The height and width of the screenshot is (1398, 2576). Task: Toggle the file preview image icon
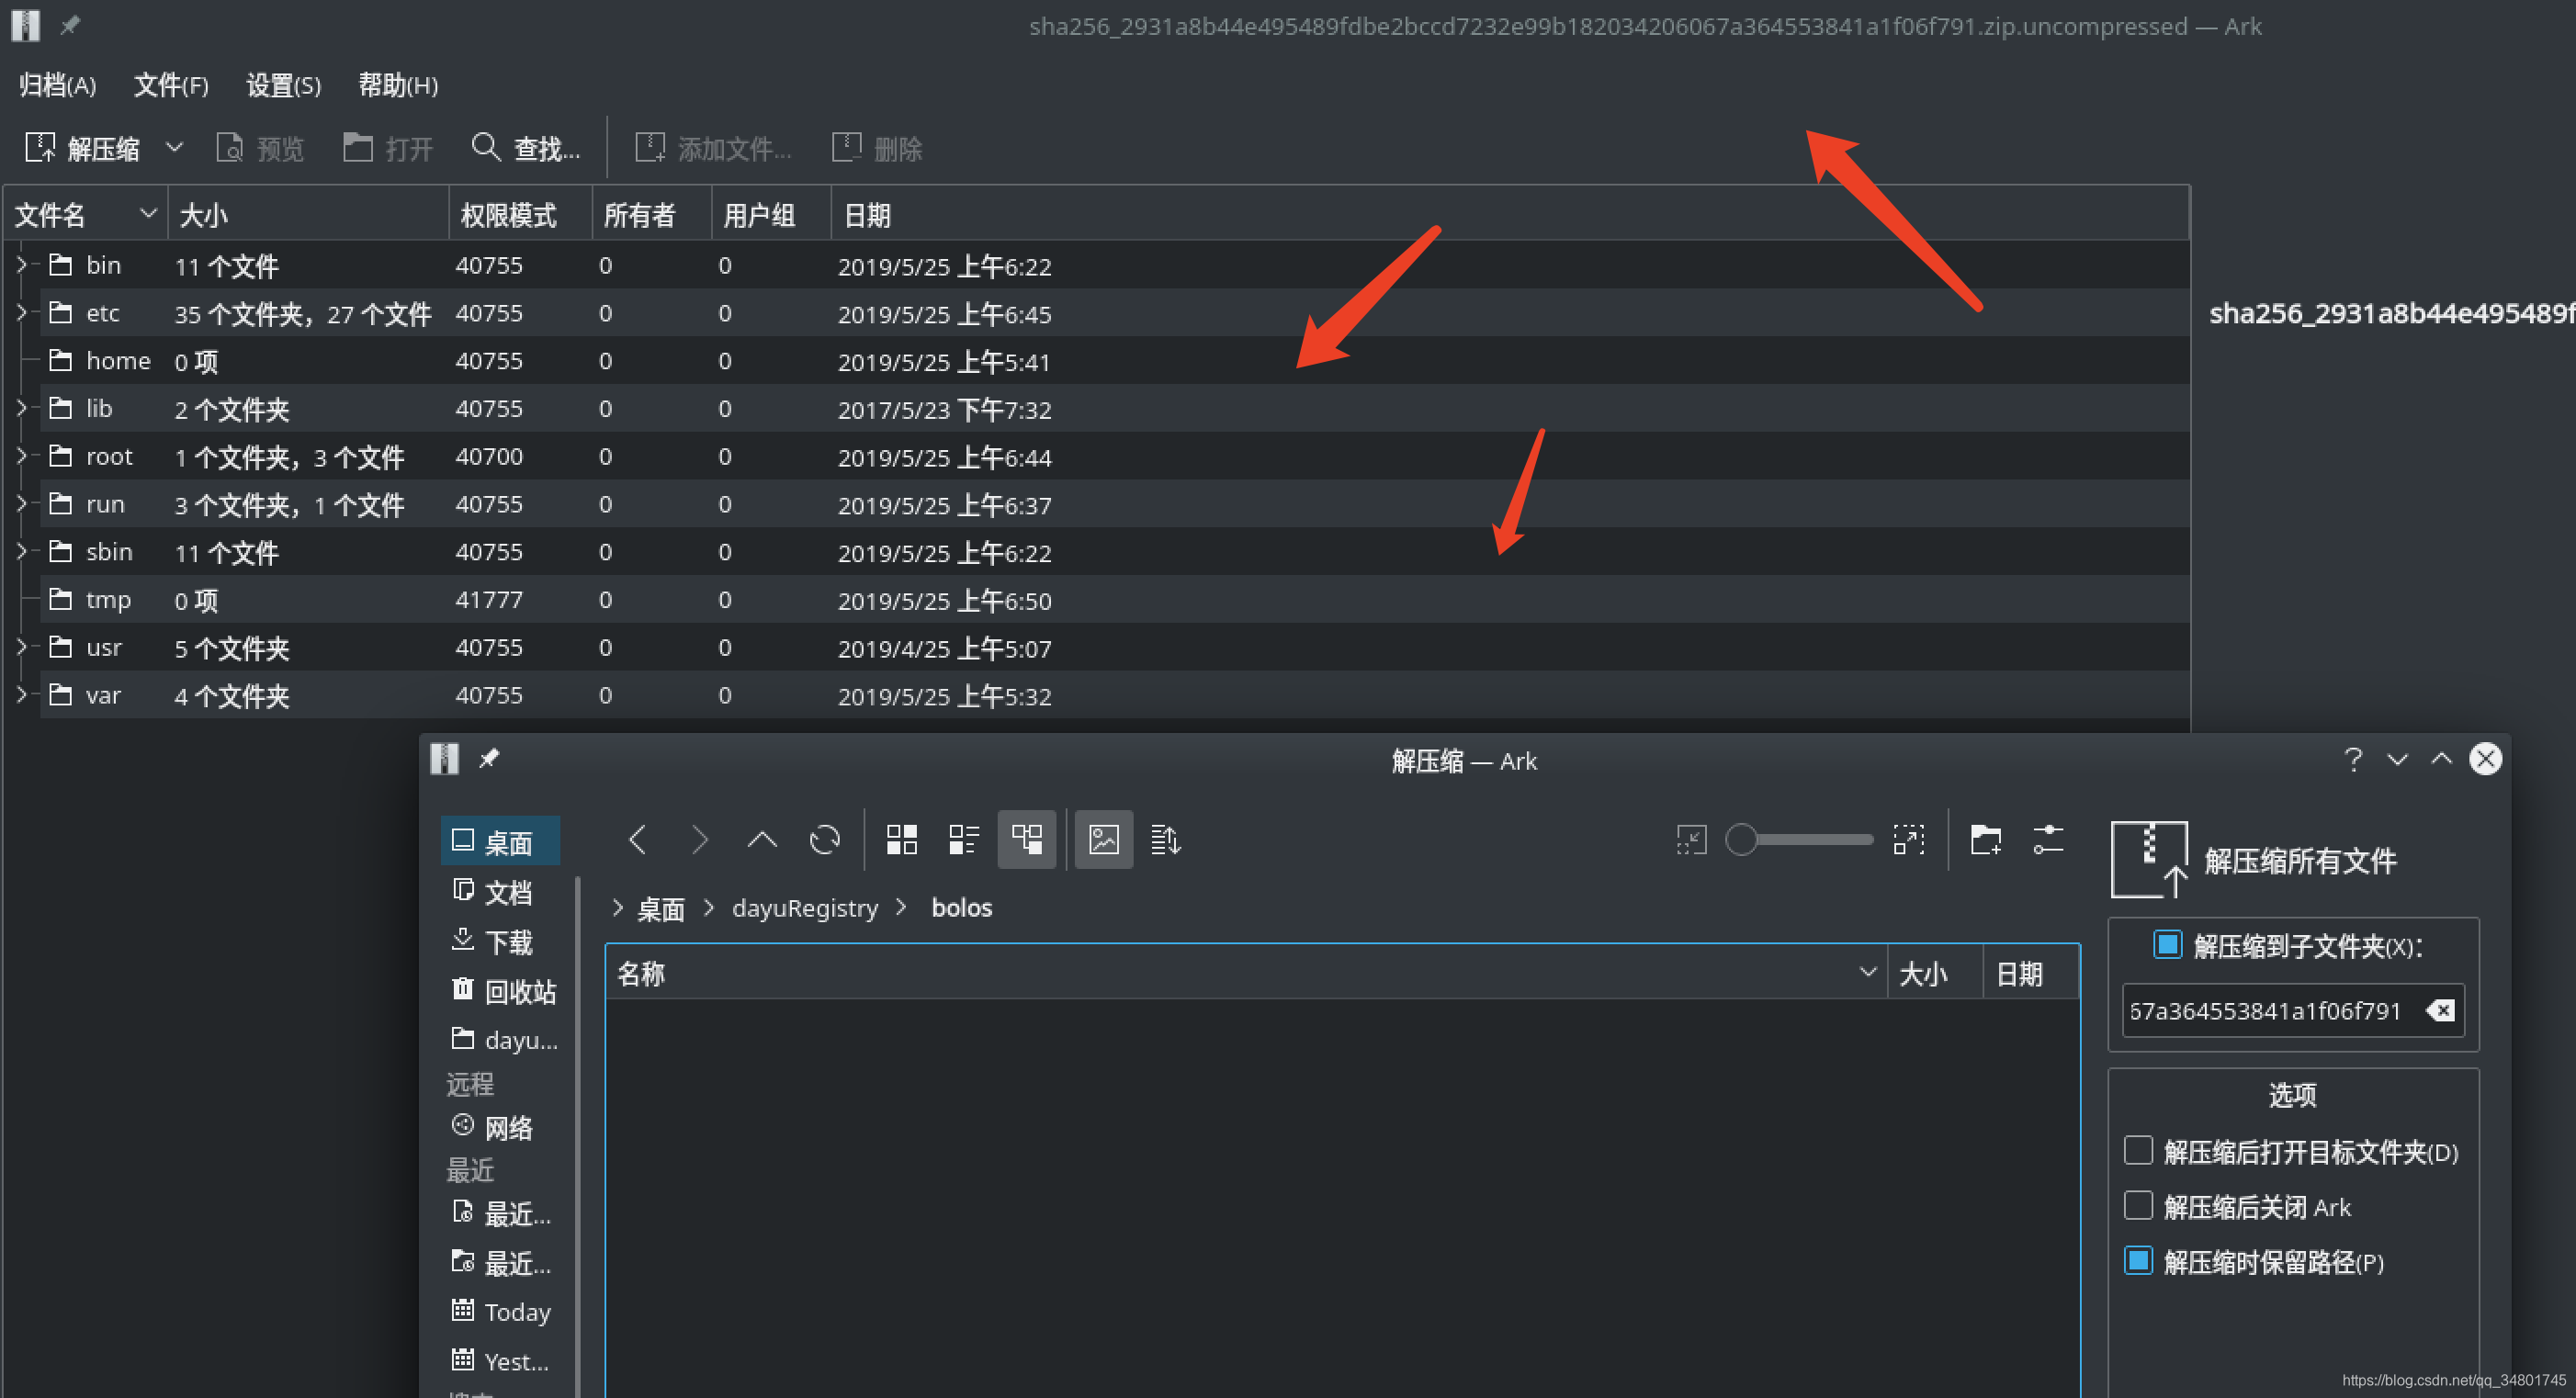1104,840
